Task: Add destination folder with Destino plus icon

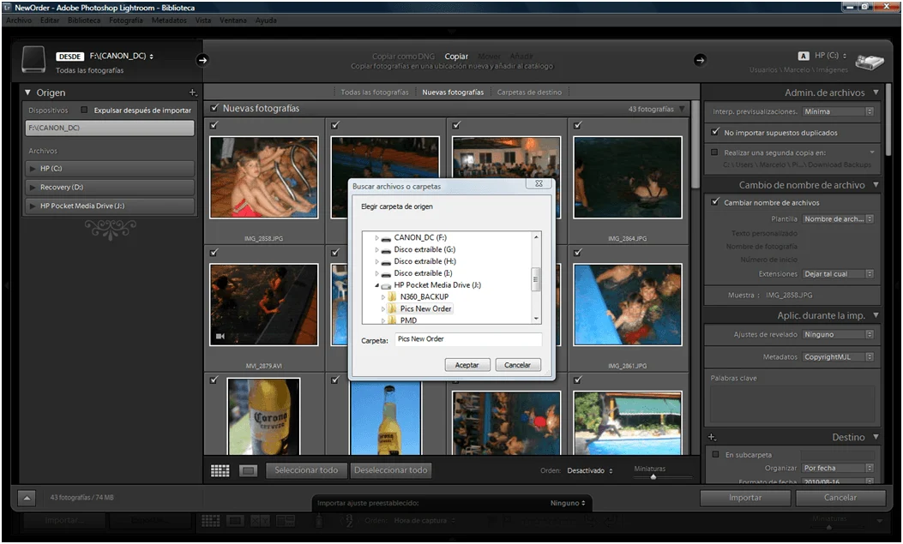Action: tap(713, 438)
